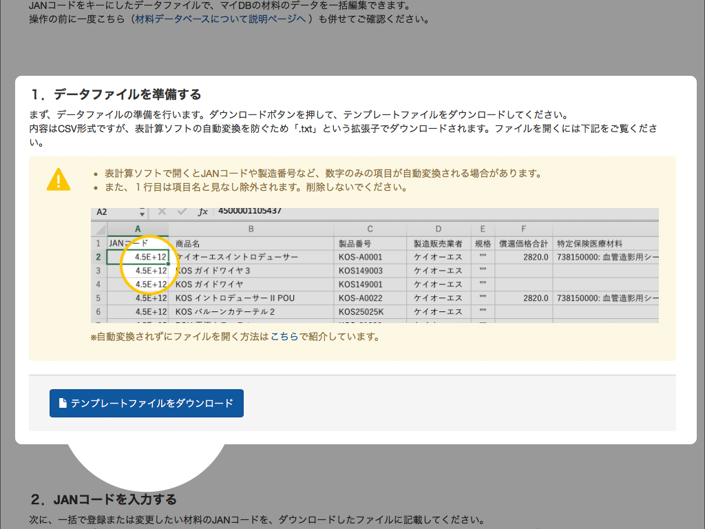The image size is (705, 529).
Task: Click the yellow warning triangle icon
Action: coord(59,179)
